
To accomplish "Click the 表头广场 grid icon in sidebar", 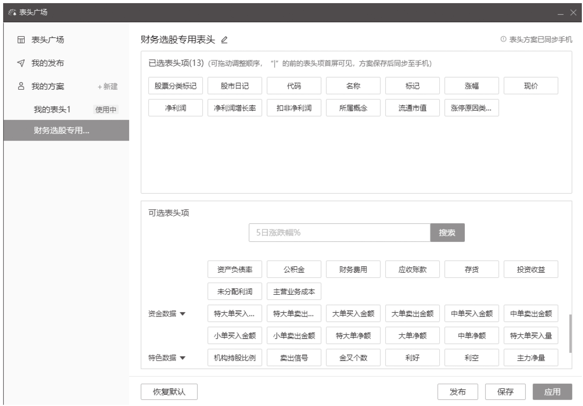I will pyautogui.click(x=21, y=40).
